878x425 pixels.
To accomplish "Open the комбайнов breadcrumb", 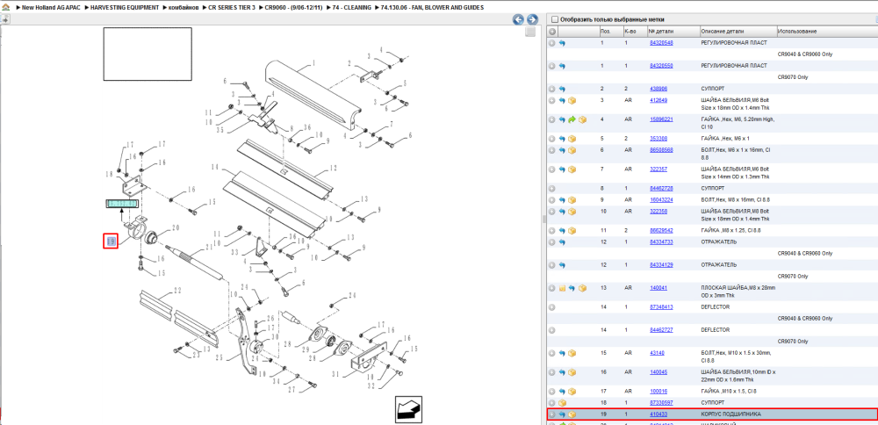I will point(184,8).
